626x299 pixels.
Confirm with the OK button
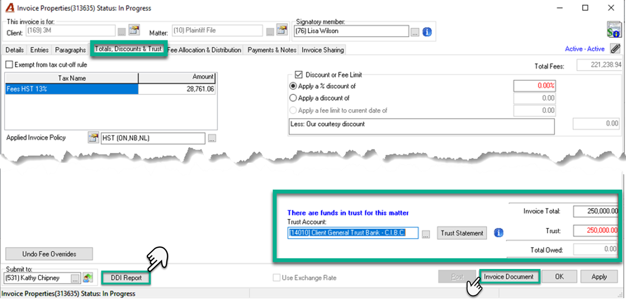point(559,277)
